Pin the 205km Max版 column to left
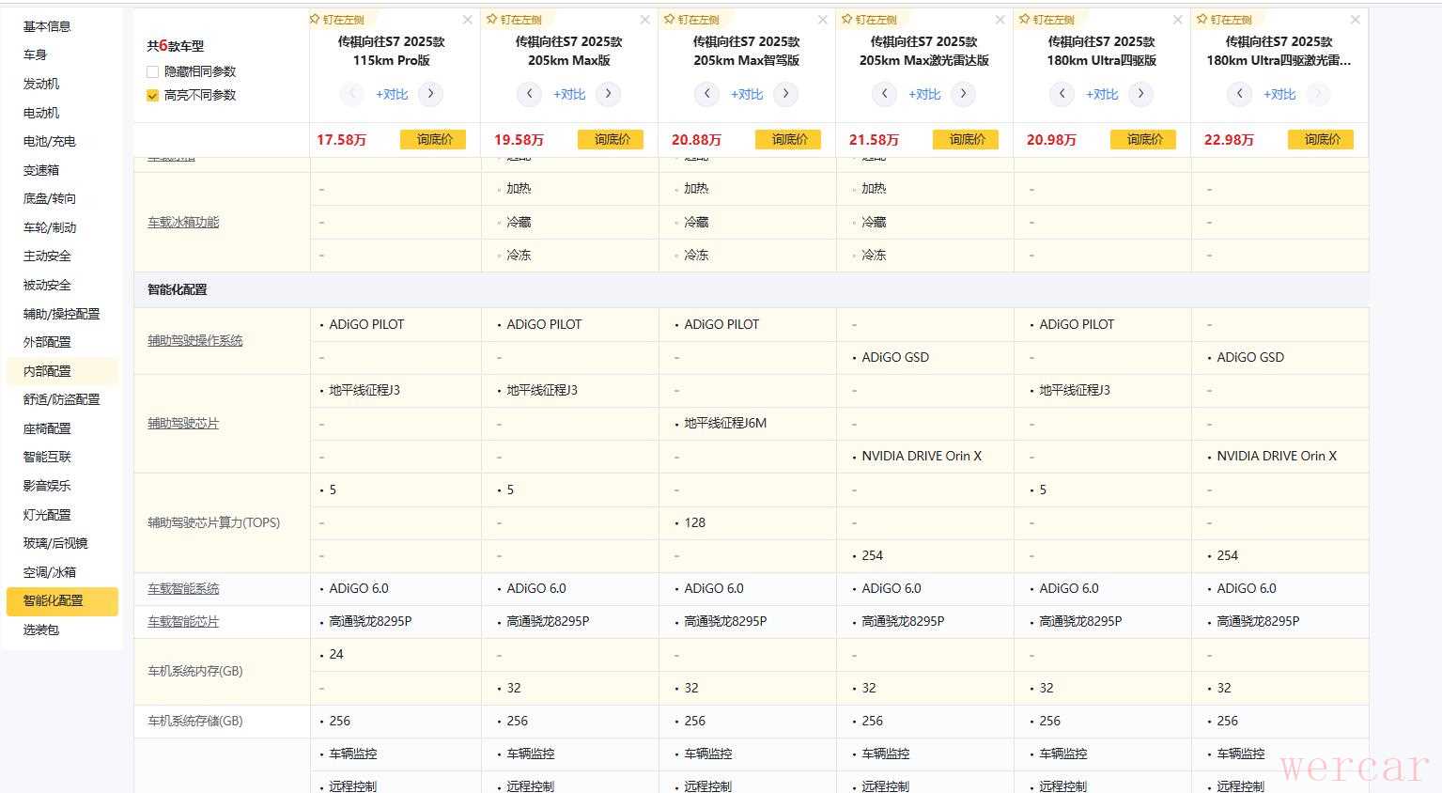1442x793 pixels. coord(515,20)
